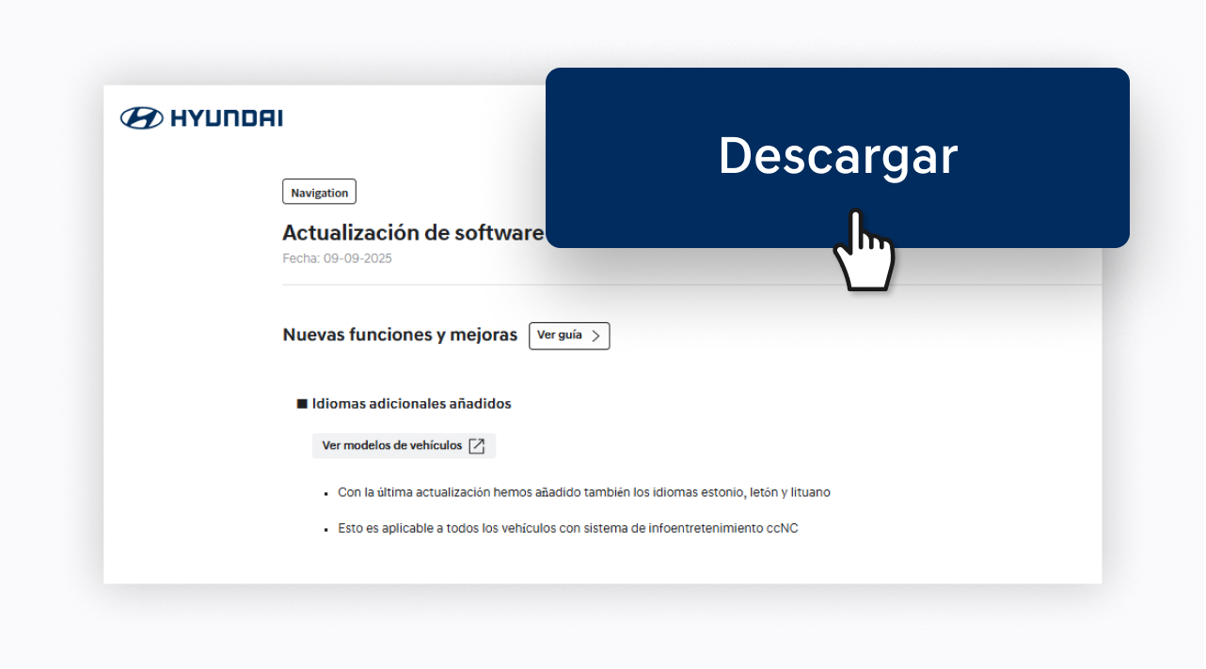Click the black square bullet beside Idiomas
The width and height of the screenshot is (1206, 669).
[302, 404]
